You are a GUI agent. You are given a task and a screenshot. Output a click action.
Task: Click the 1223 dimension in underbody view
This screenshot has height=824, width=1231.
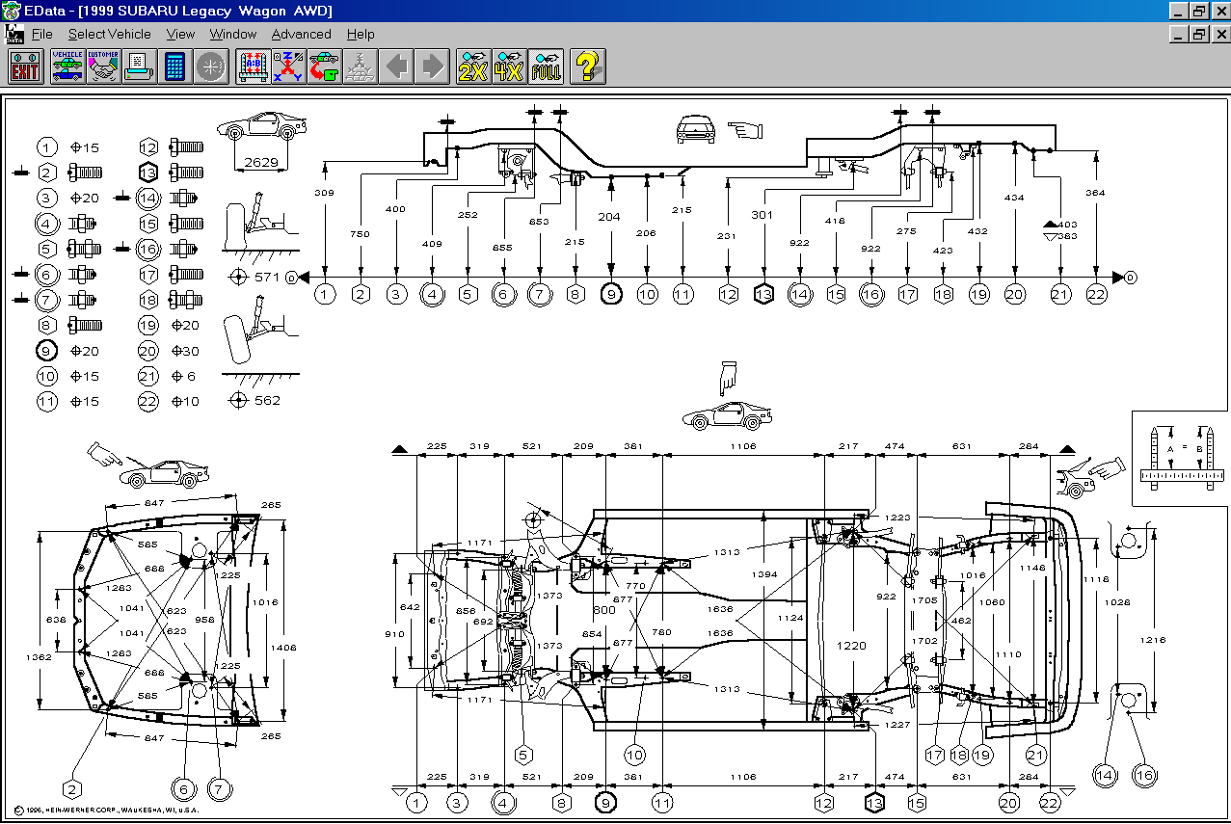pos(896,518)
